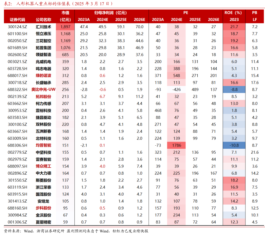
Task: Select the "PB" column header
Action: (254, 13)
